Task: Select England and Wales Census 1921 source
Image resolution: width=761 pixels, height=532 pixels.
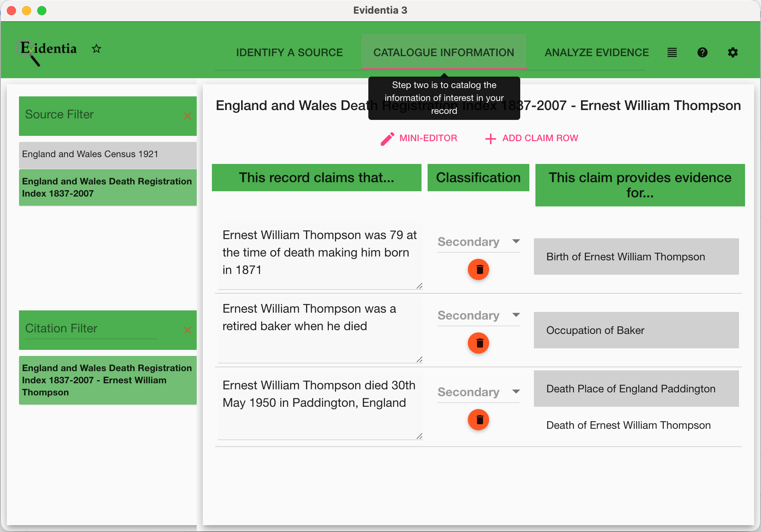Action: [x=108, y=155]
